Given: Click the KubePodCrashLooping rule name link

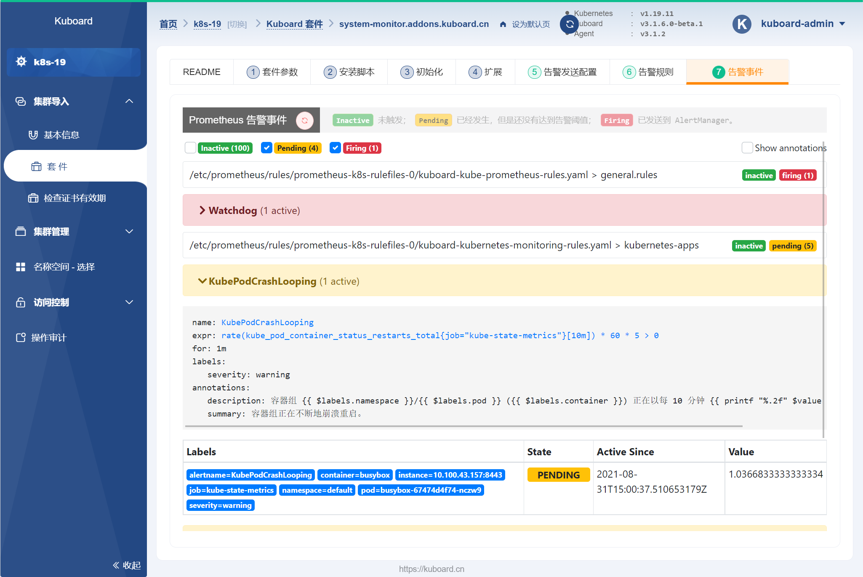Looking at the screenshot, I should coord(267,322).
